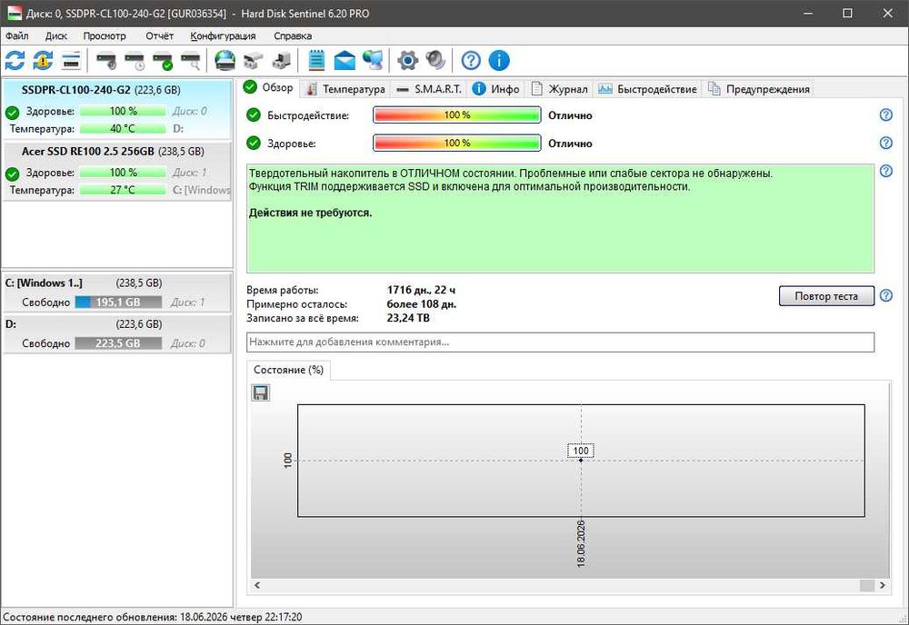Click the SSDPR disk 40 °C temperature bar

123,129
